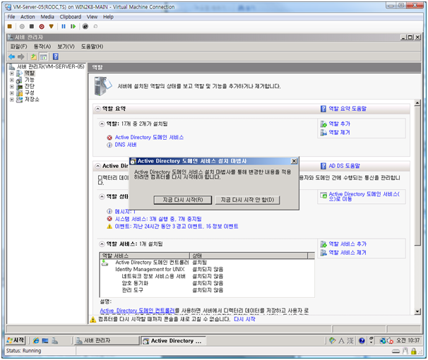The height and width of the screenshot is (360, 428).
Task: Expand the 역할 tree node
Action: pyautogui.click(x=12, y=73)
